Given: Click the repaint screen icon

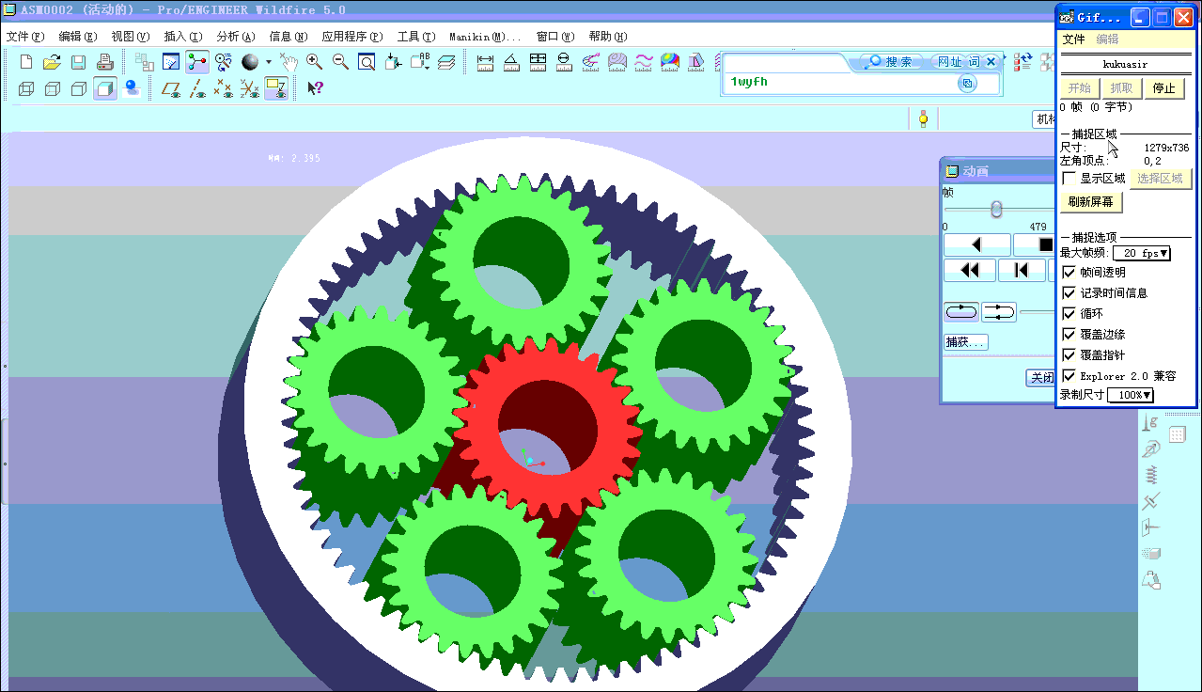Looking at the screenshot, I should coord(171,62).
